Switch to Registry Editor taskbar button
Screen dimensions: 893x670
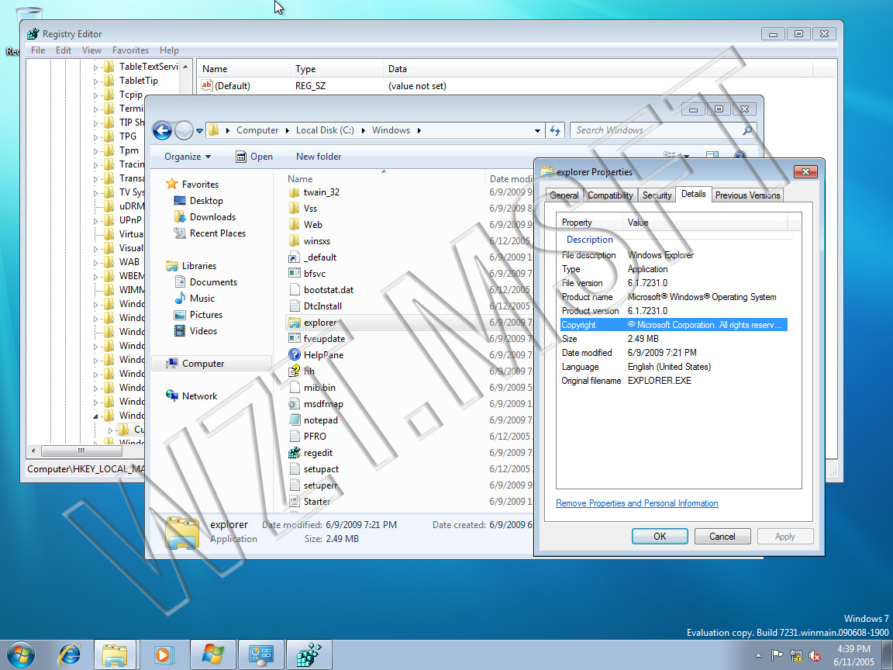(x=309, y=654)
